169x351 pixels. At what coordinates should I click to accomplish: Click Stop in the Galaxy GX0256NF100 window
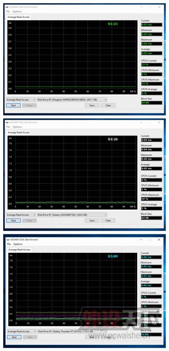[30, 221]
